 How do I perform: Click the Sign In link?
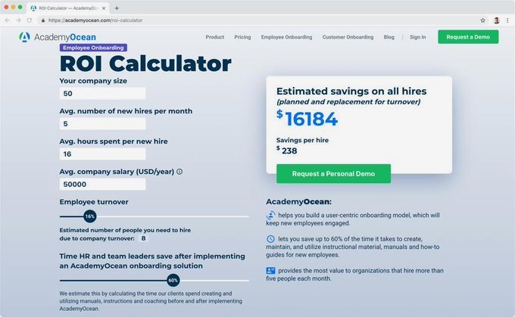[417, 37]
